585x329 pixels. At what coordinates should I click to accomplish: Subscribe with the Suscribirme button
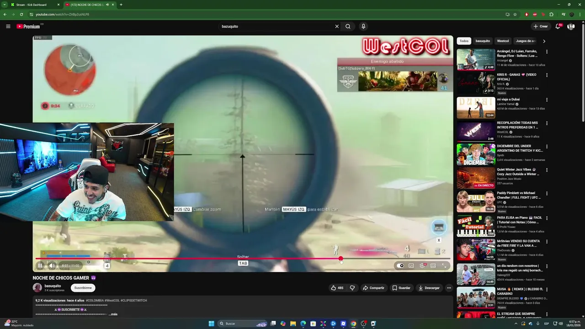(83, 288)
